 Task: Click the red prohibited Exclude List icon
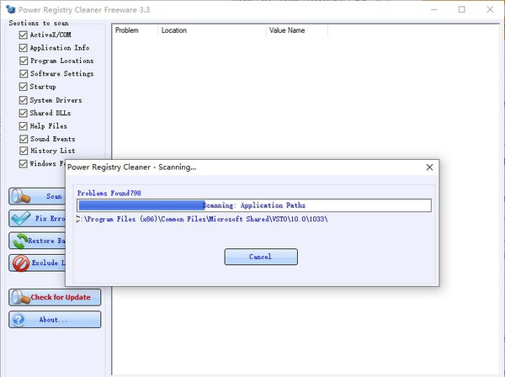click(x=21, y=263)
